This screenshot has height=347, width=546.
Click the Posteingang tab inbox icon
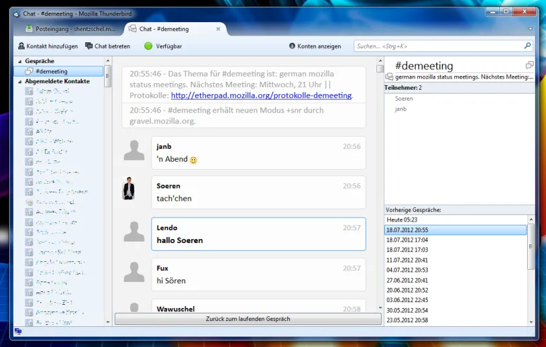(29, 29)
